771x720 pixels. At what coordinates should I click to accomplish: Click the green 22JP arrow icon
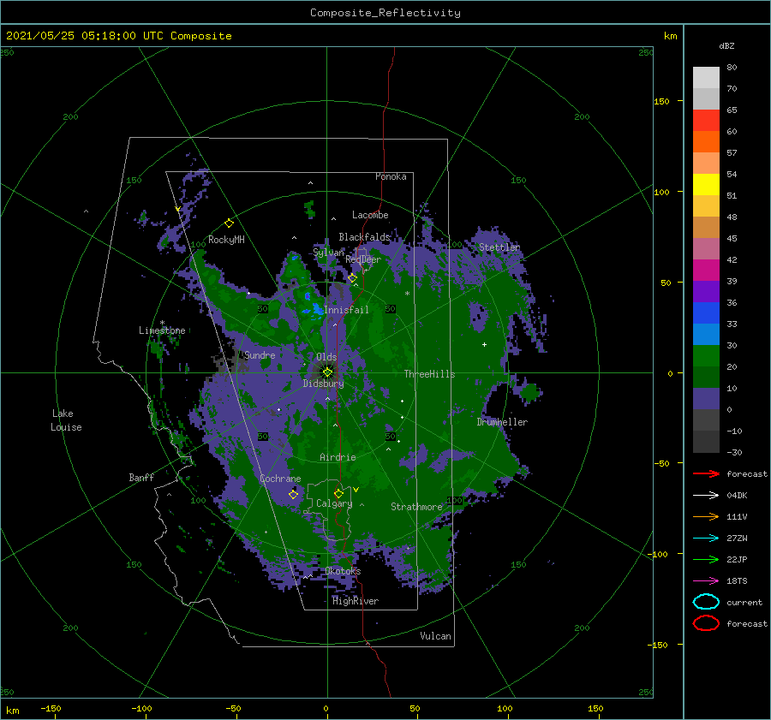[x=706, y=559]
